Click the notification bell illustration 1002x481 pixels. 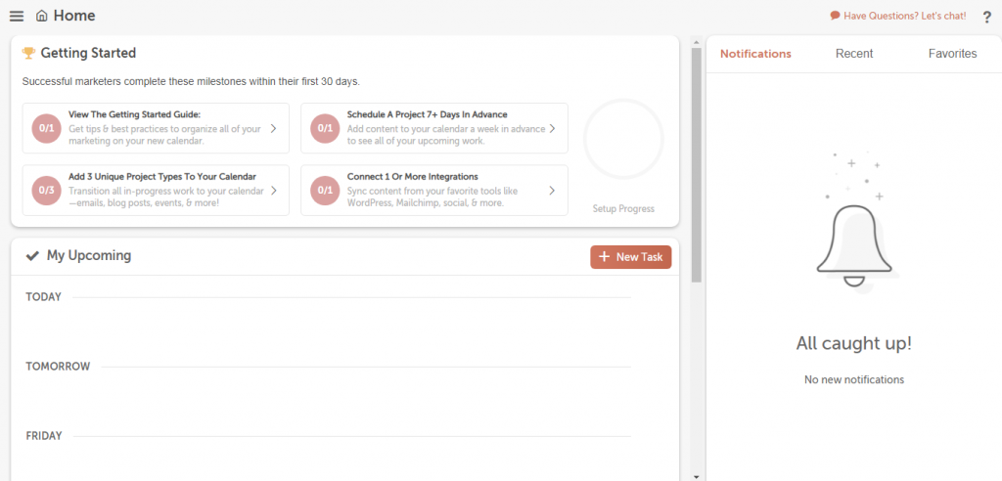tap(853, 246)
